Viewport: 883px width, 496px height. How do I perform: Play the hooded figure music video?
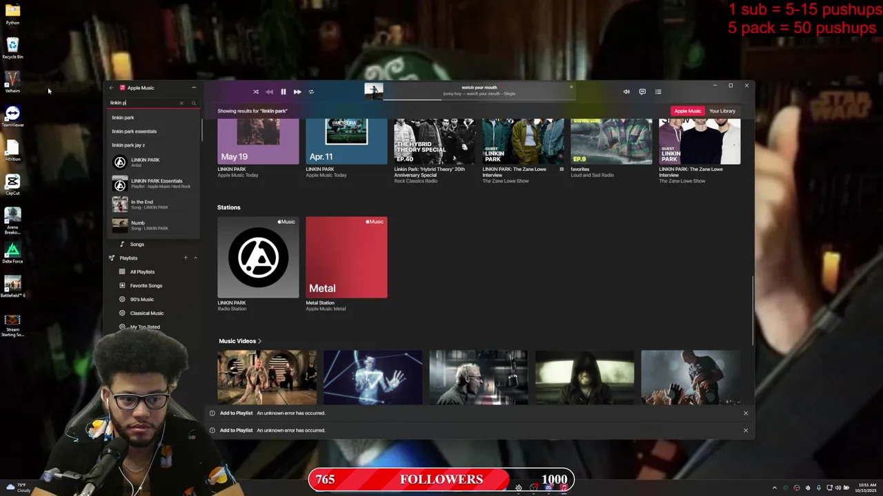tap(584, 377)
